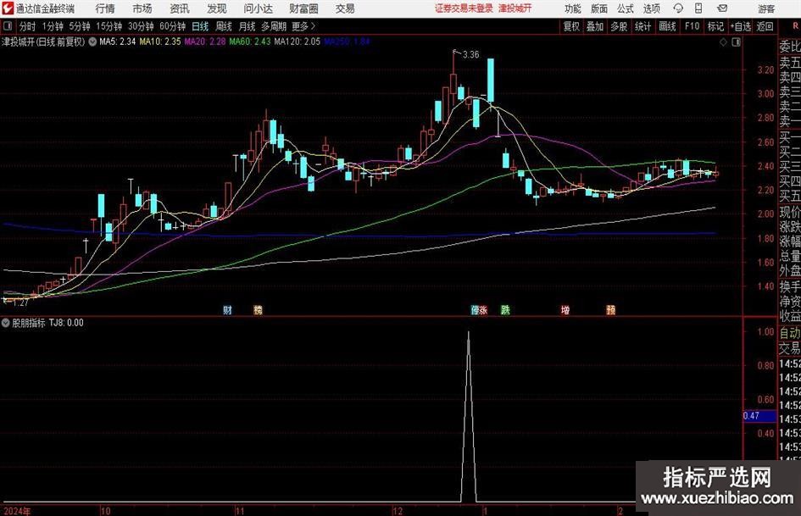Open F10 company info
The height and width of the screenshot is (516, 801).
click(692, 26)
